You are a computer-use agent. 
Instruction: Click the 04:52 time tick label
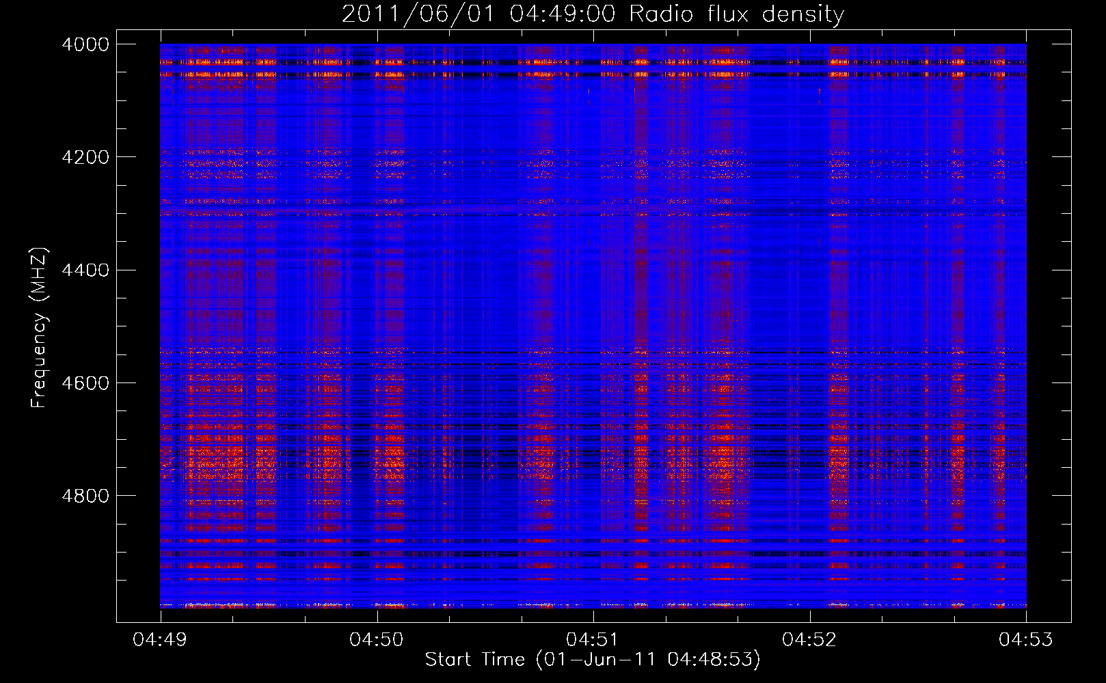click(809, 639)
